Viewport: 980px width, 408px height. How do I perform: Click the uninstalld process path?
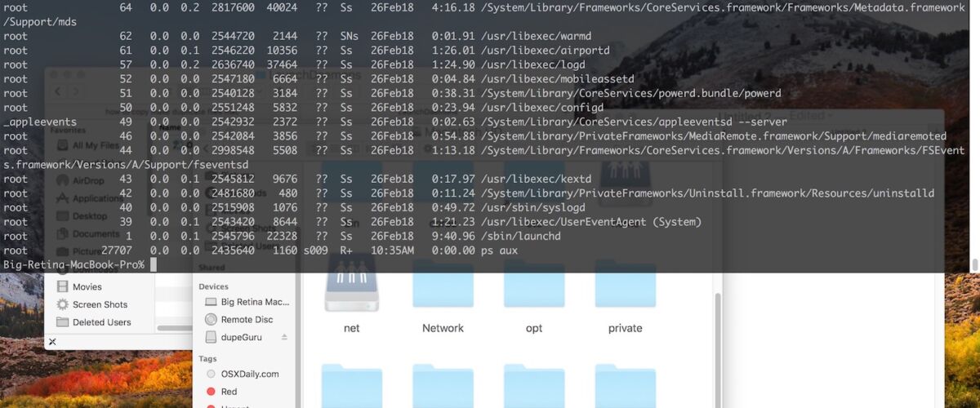(707, 193)
